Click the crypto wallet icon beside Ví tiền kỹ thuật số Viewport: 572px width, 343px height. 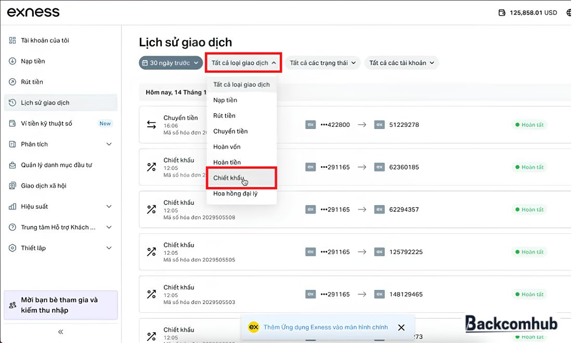point(12,124)
